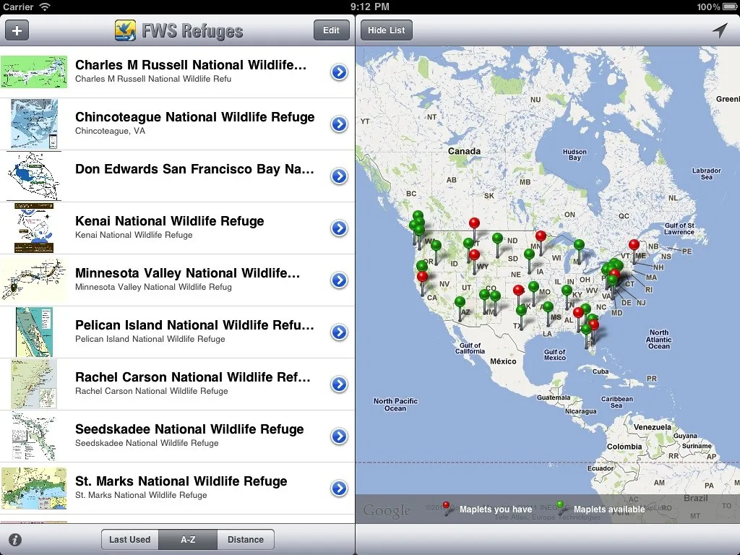
Task: Tap green pin near Kentucky (KY)
Action: tap(567, 291)
